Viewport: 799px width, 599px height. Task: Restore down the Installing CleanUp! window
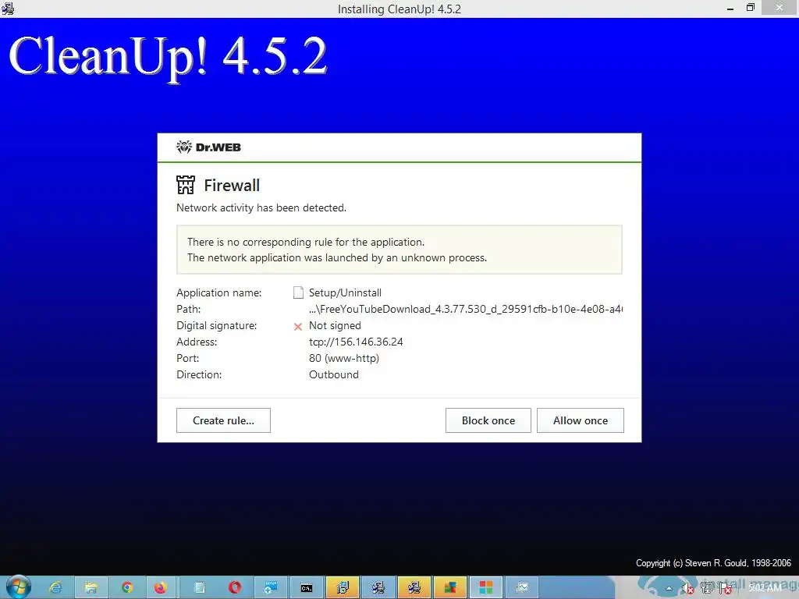750,8
